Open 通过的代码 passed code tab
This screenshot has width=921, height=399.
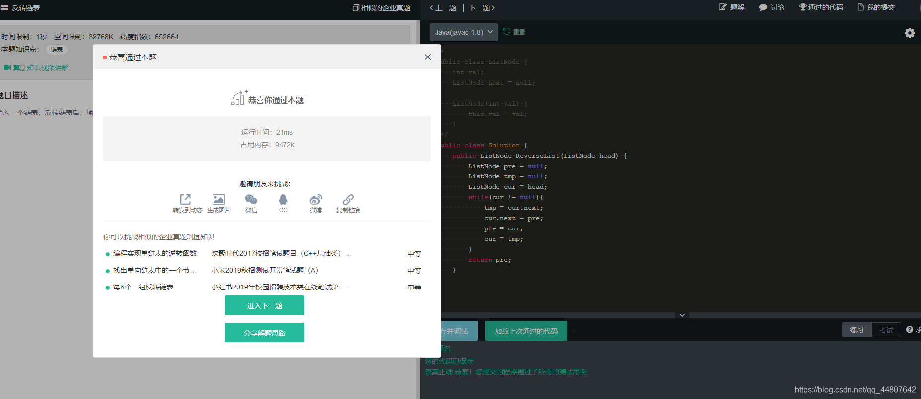[821, 7]
